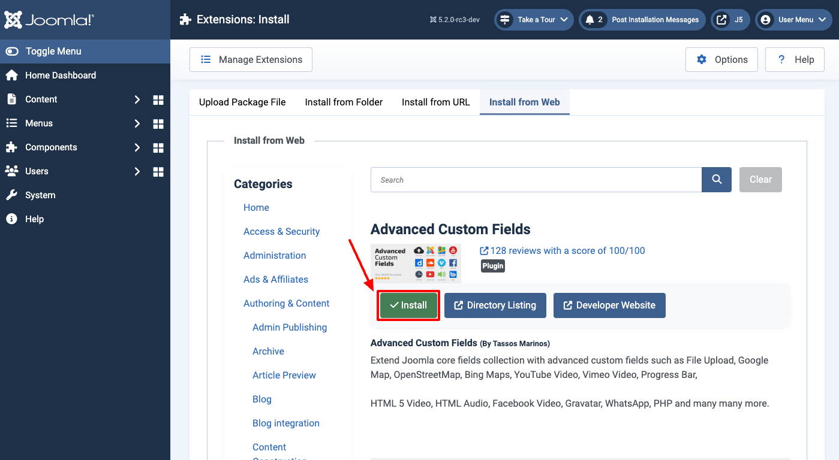This screenshot has width=839, height=460.
Task: Select Blog integration subcategory
Action: point(286,423)
